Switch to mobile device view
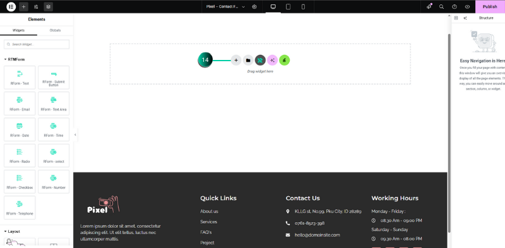This screenshot has height=248, width=505. 303,6
